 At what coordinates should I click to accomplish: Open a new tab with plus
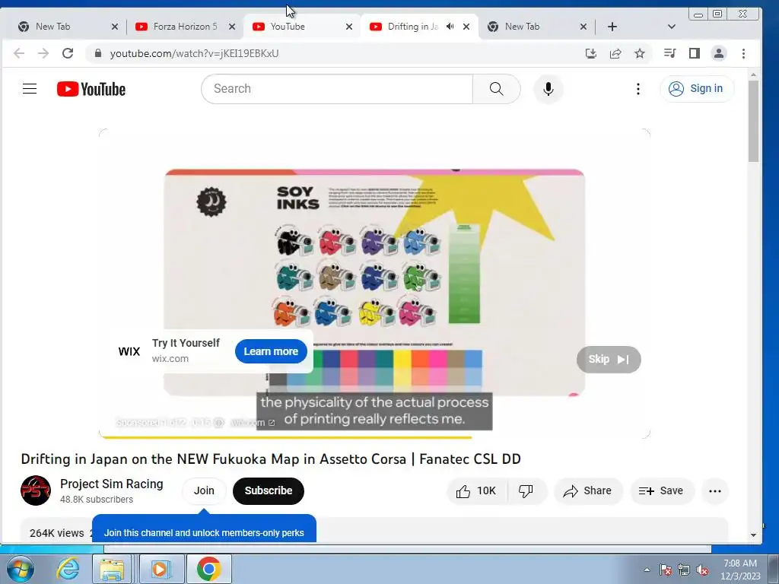612,27
